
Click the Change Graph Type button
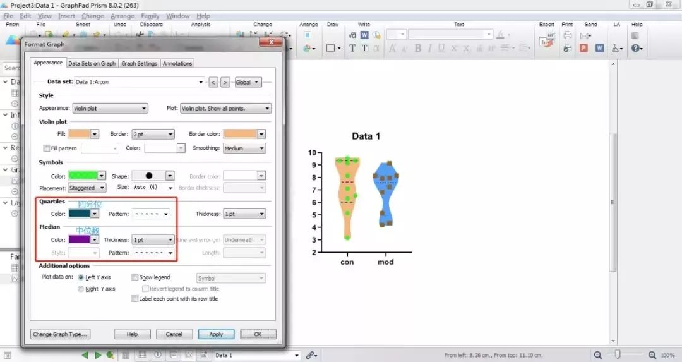(x=61, y=334)
